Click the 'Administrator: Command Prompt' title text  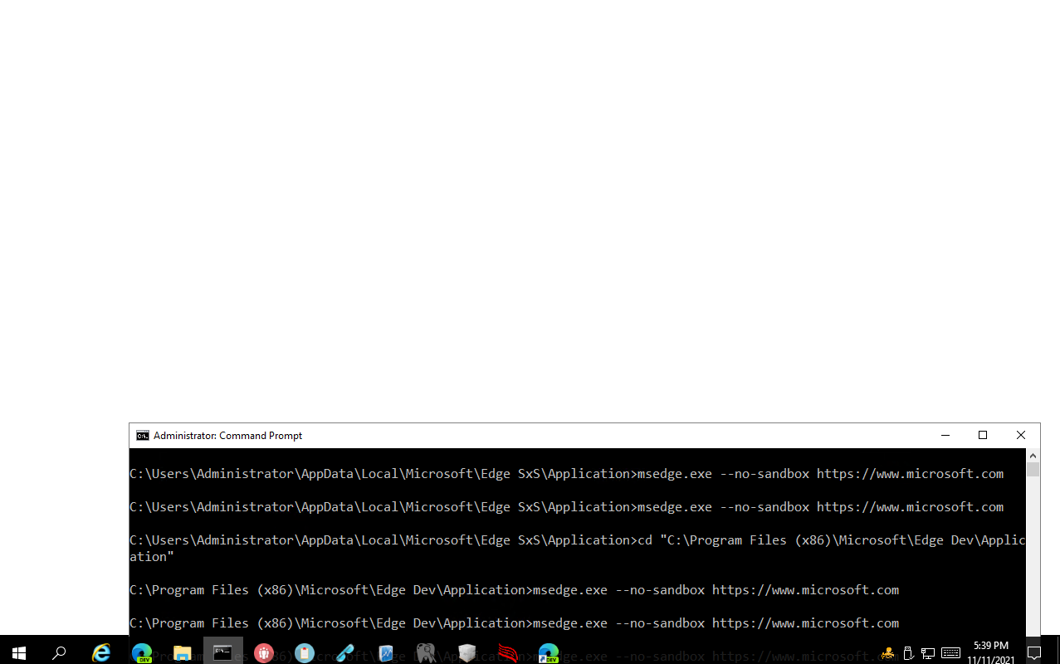227,436
